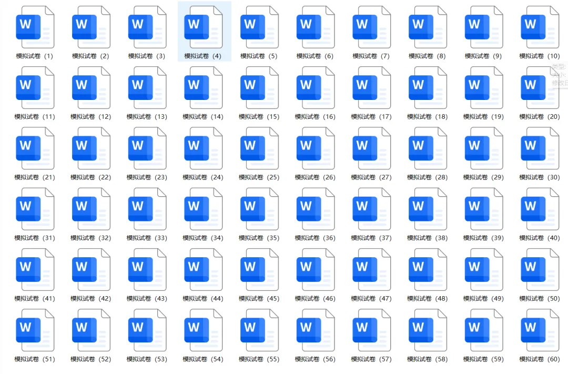Choose document icon 模拟试卷 (38)
This screenshot has width=568, height=374.
[x=428, y=209]
